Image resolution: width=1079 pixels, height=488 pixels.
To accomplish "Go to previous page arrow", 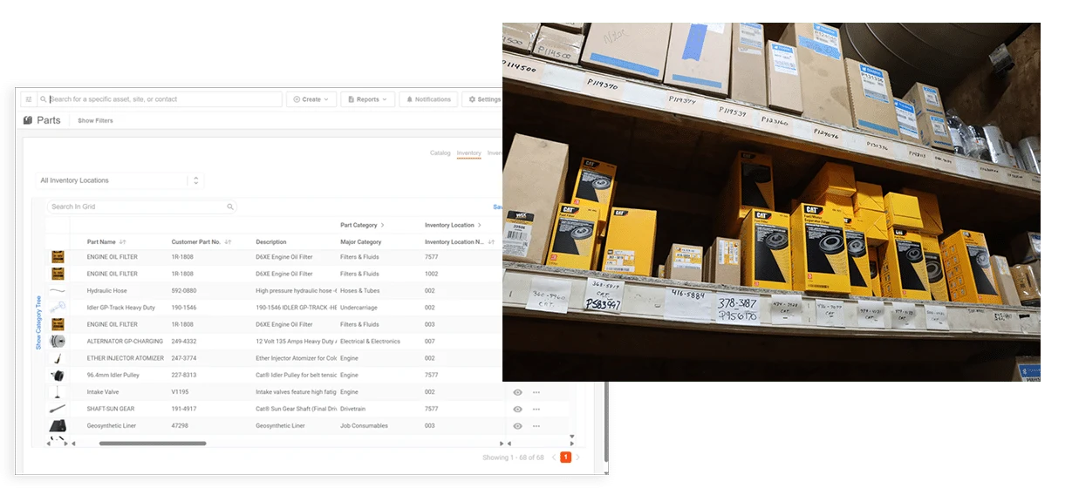I will click(552, 457).
